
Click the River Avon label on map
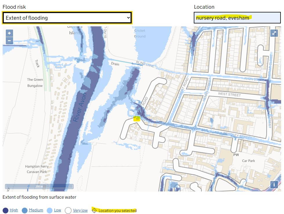tap(79, 110)
